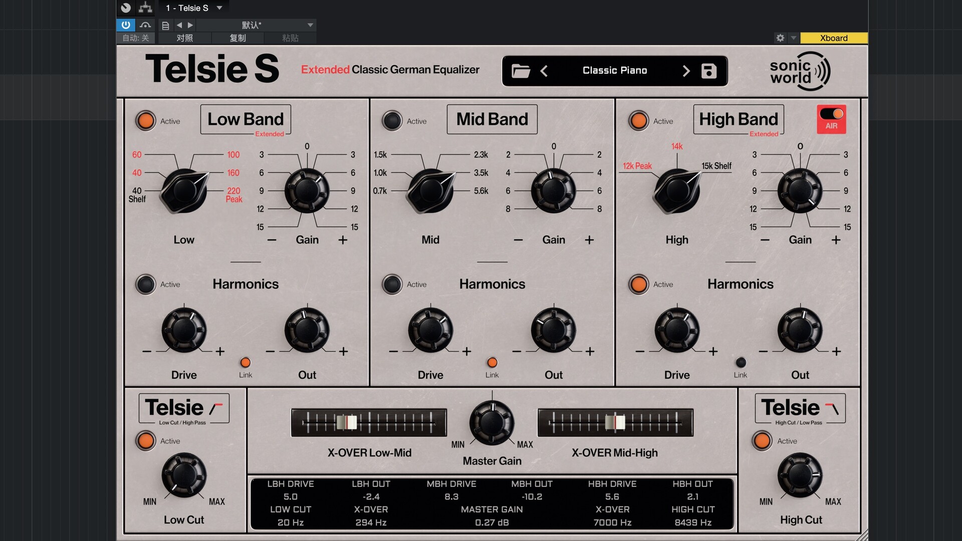Click the sonic world logo

coord(799,71)
